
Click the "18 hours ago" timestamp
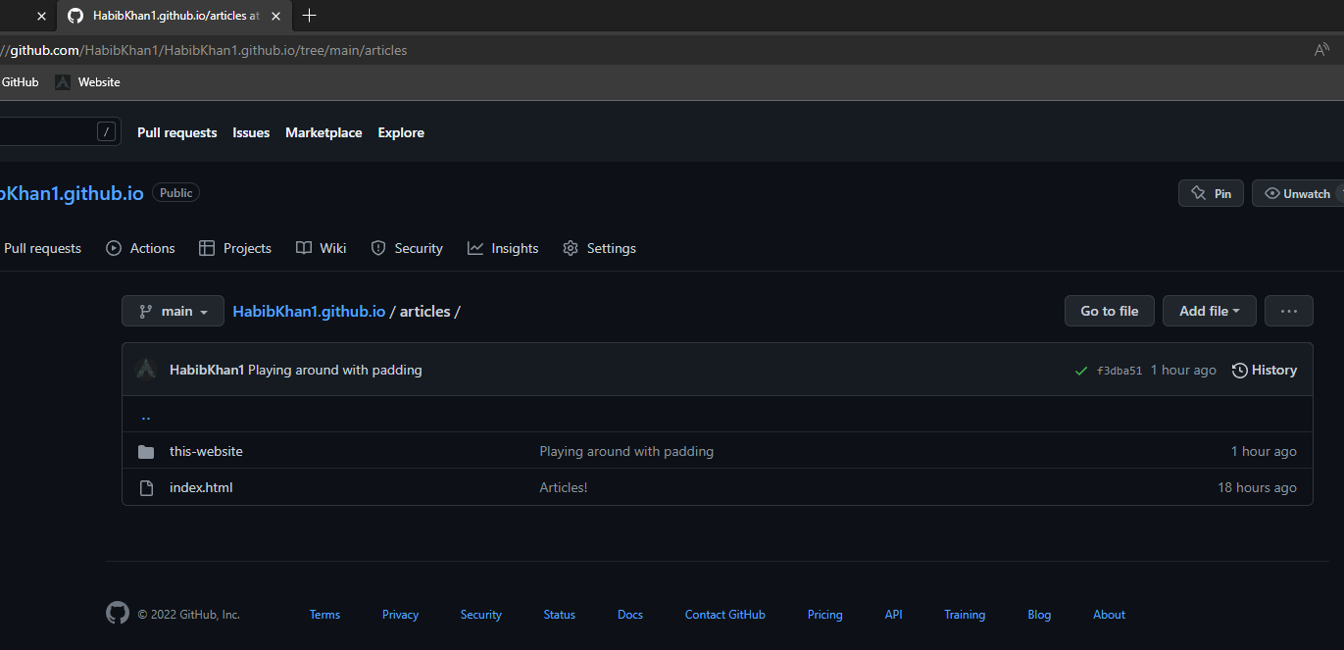pos(1257,487)
